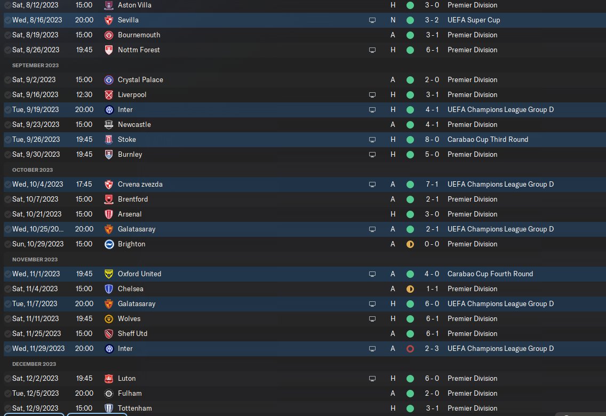
Task: Toggle check circle beside Sat 8/12/2023 fixture
Action: tap(7, 5)
